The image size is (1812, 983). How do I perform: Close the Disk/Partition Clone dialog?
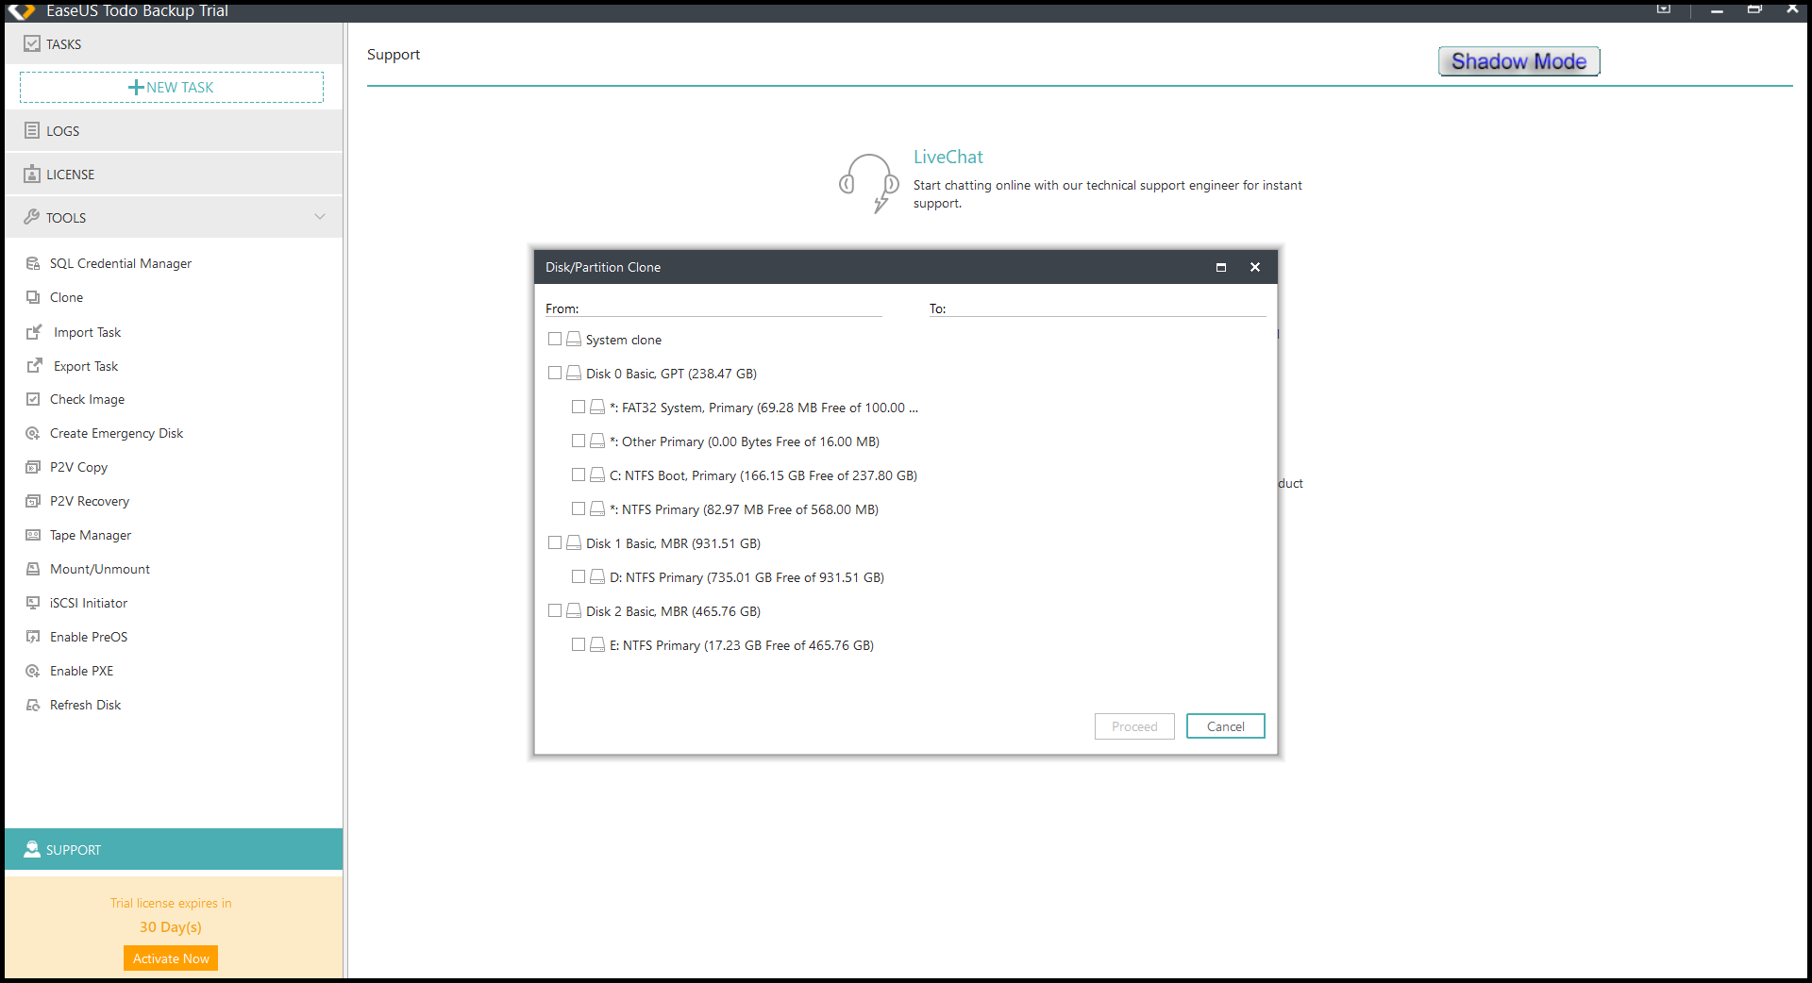coord(1255,267)
